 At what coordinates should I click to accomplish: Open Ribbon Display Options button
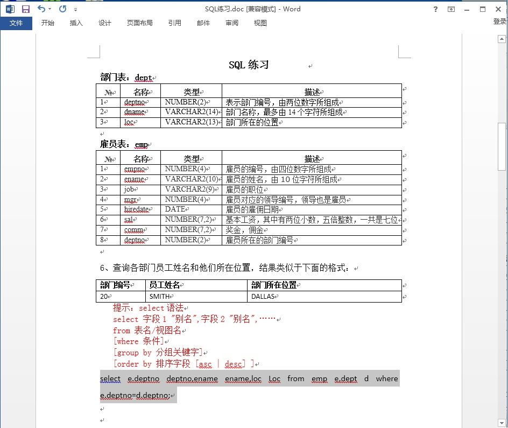[451, 9]
